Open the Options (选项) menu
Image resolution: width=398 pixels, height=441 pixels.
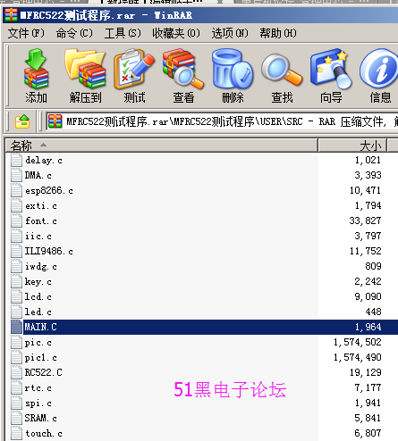click(x=230, y=33)
